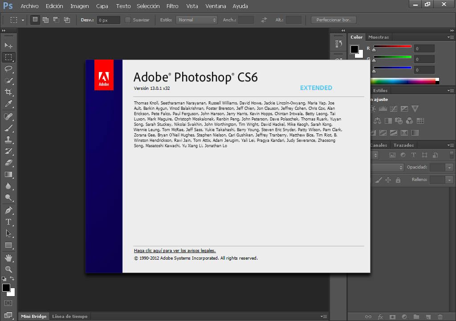This screenshot has width=456, height=321.
Task: Select the Brush tool
Action: tap(8, 128)
